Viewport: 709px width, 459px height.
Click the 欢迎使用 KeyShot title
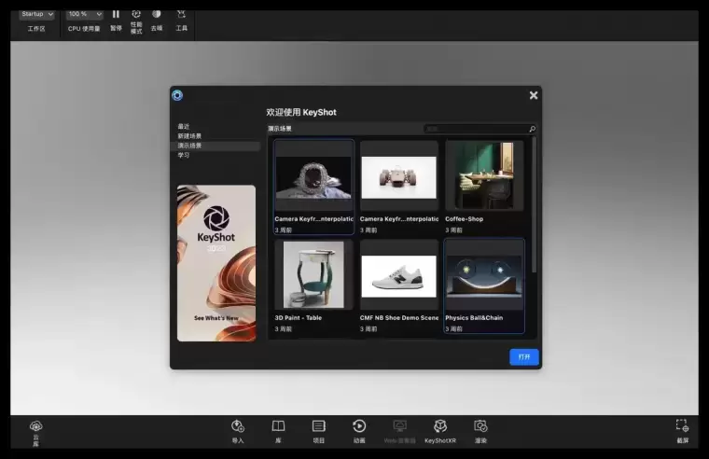[x=301, y=112]
